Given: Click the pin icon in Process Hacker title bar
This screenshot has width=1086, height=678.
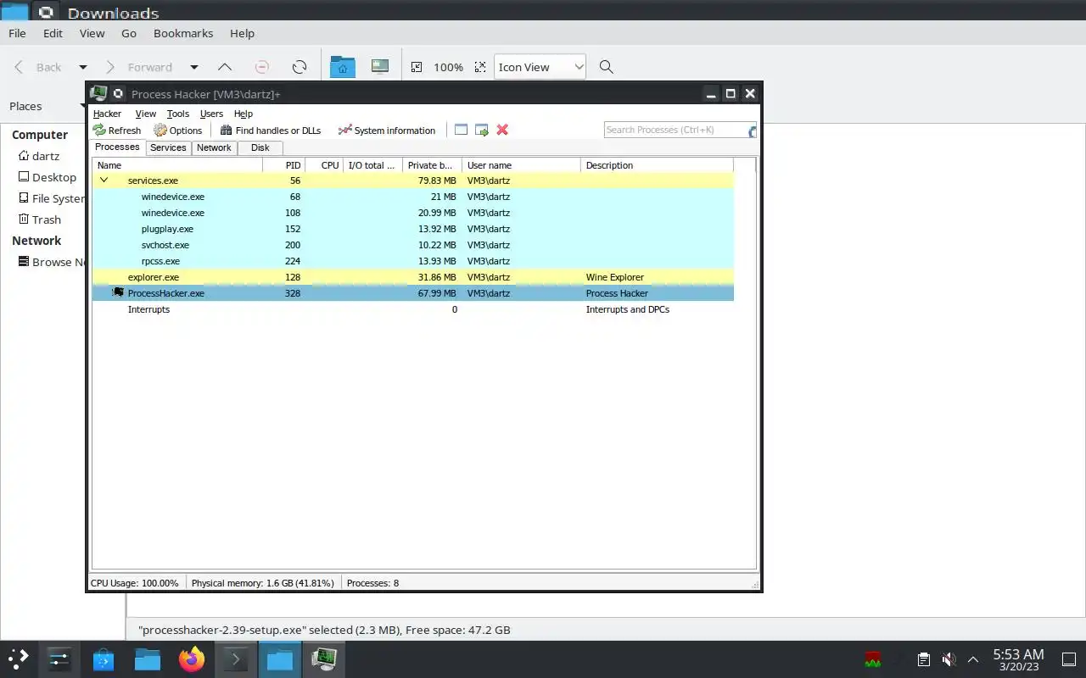Looking at the screenshot, I should pos(119,94).
